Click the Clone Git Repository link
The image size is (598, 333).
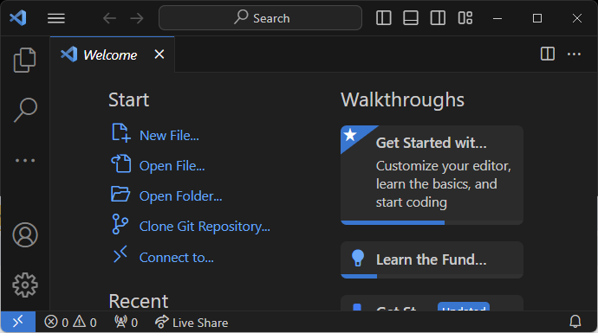coord(205,227)
